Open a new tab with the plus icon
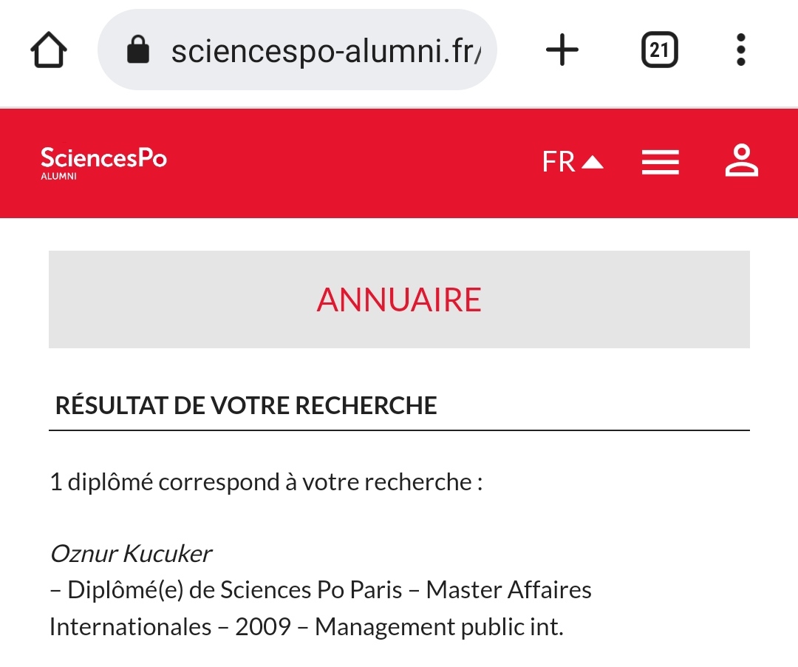The image size is (798, 667). (x=562, y=50)
